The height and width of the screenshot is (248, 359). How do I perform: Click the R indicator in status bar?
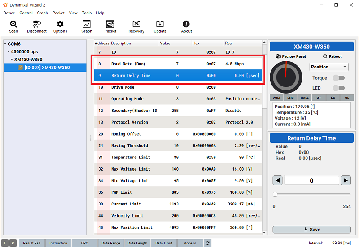13,243
